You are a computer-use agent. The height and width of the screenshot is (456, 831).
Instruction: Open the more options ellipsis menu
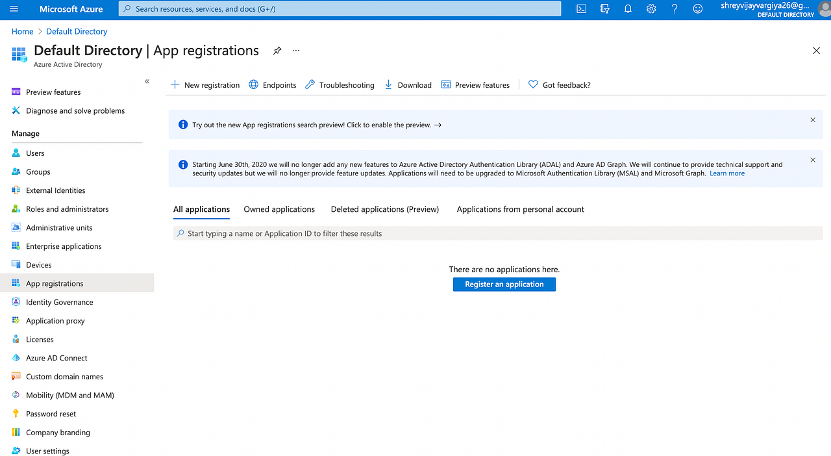[x=295, y=51]
